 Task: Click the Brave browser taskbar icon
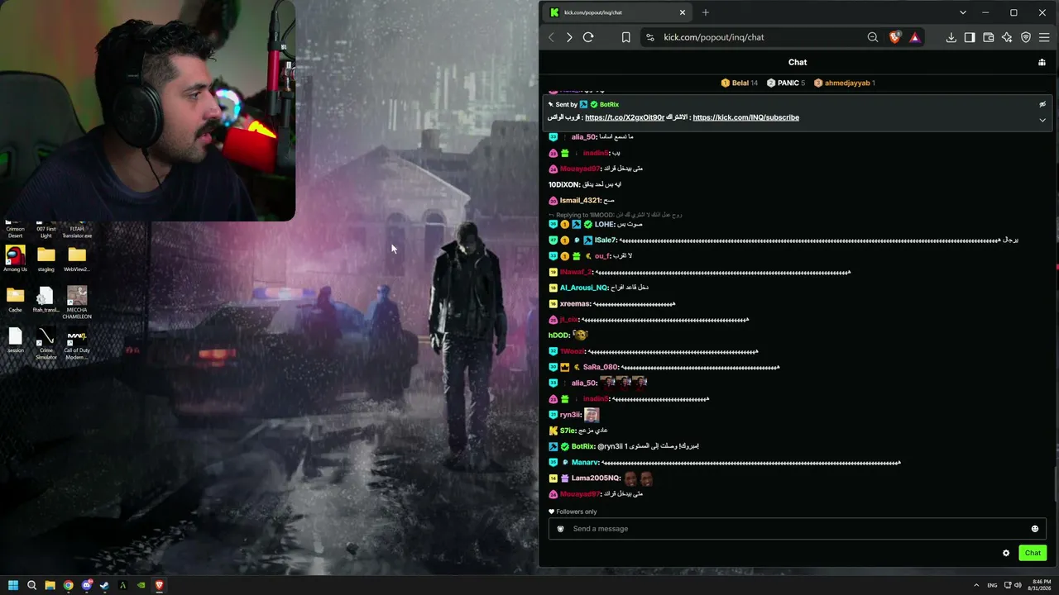[x=159, y=585]
